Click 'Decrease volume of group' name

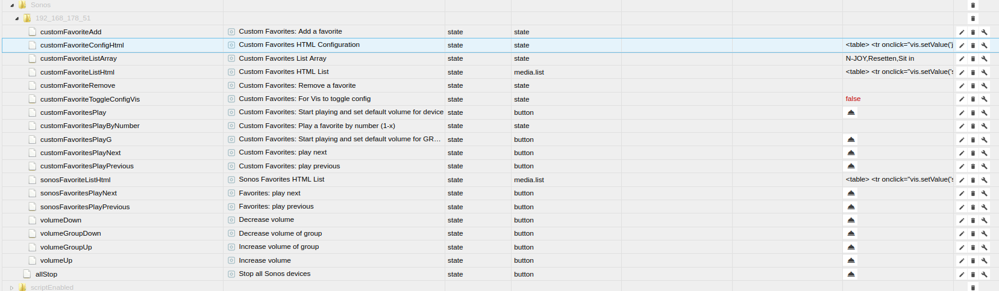[x=280, y=233]
